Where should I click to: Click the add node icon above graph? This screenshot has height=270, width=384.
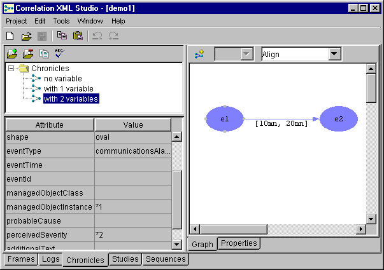[199, 55]
